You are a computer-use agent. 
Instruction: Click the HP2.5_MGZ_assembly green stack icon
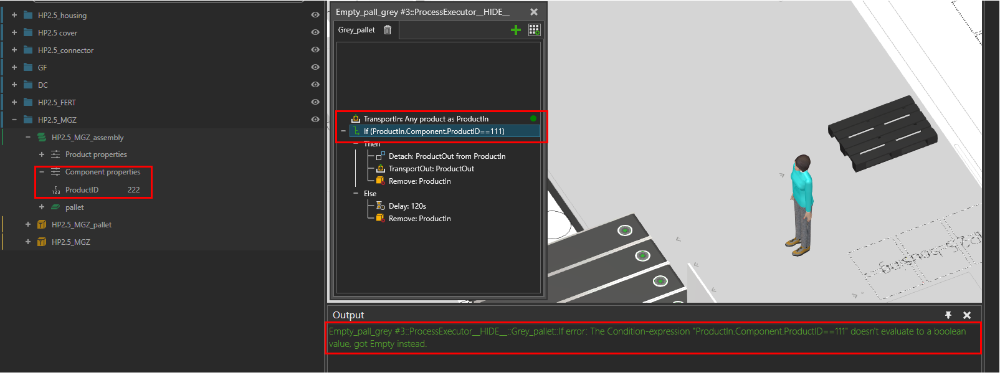42,138
